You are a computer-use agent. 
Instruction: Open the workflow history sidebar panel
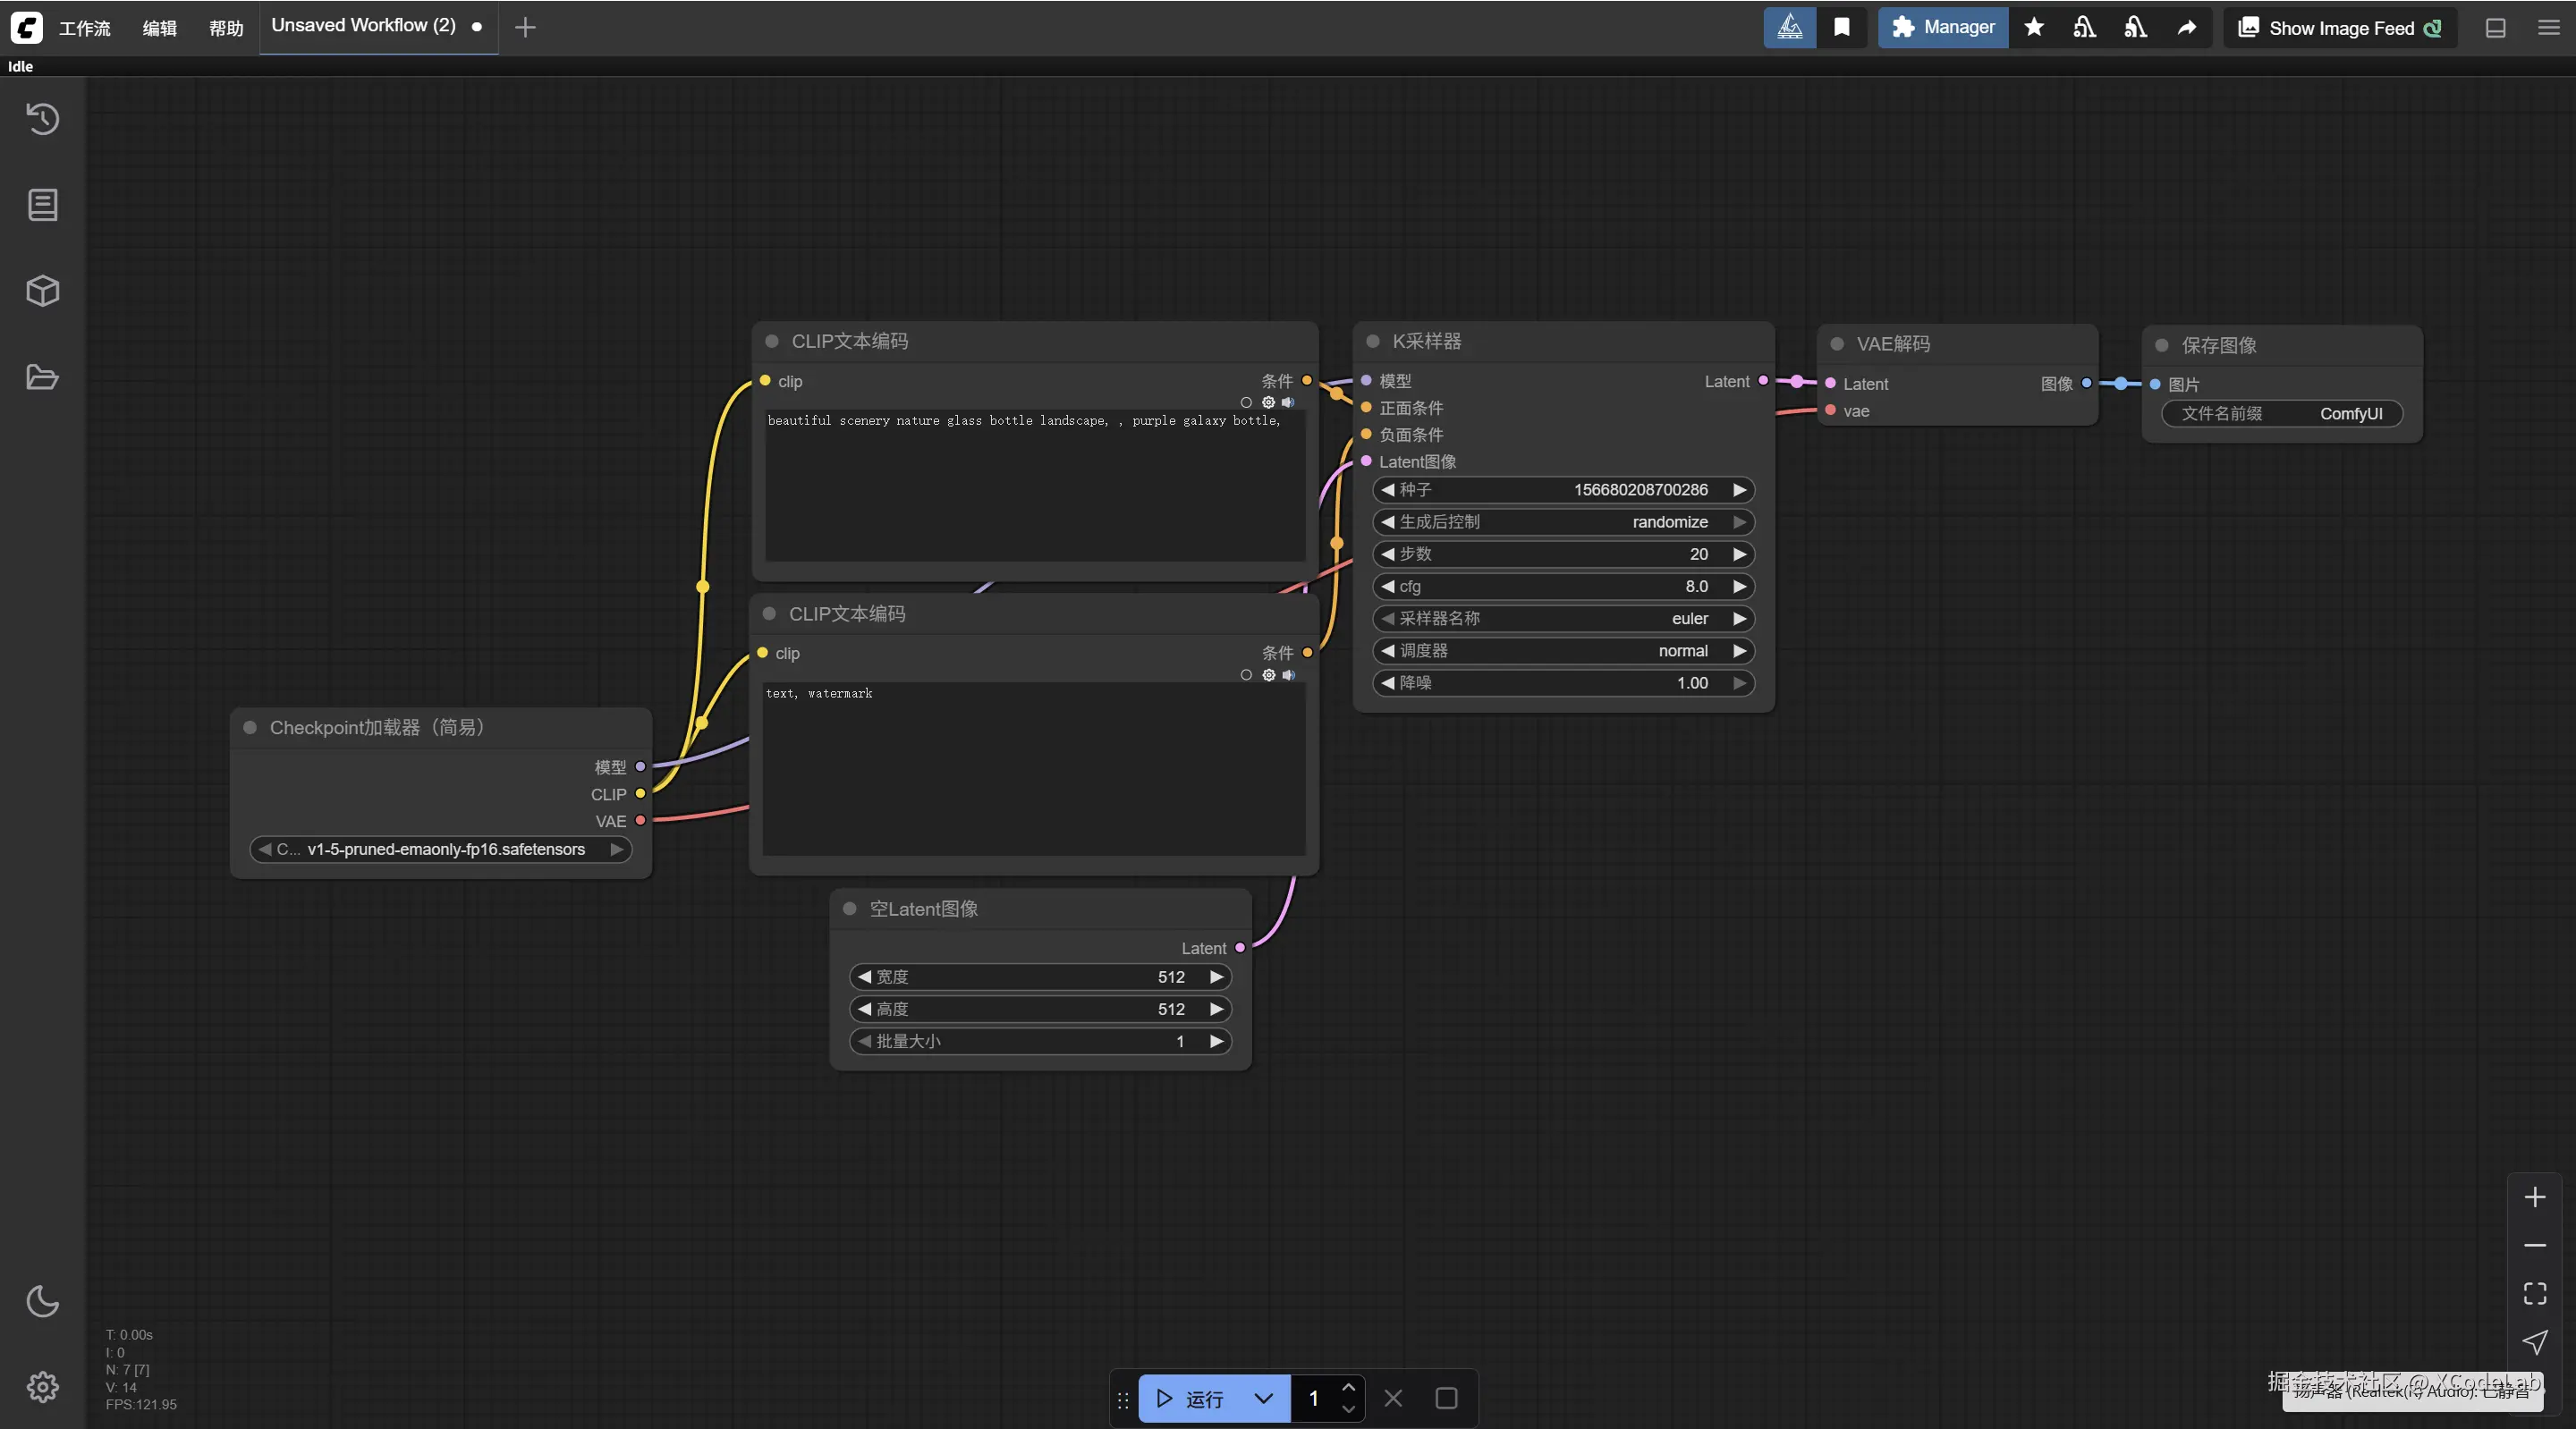point(43,119)
